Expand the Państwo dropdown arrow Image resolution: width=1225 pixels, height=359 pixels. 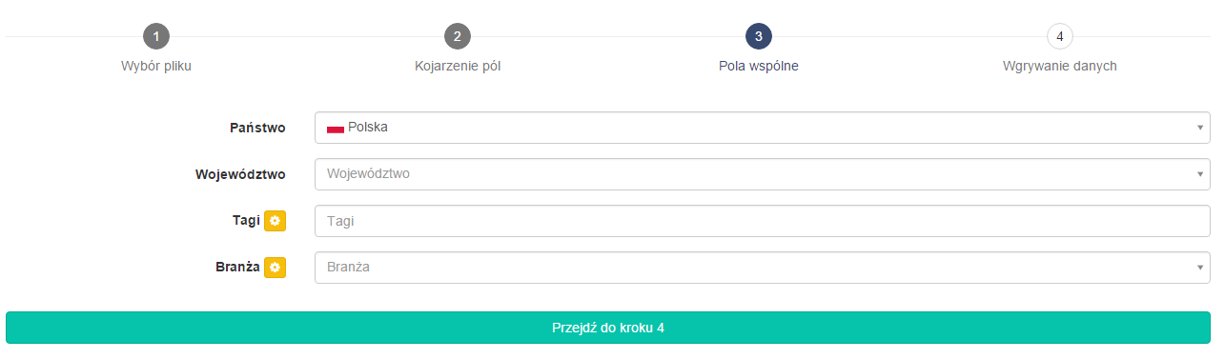[x=1200, y=128]
